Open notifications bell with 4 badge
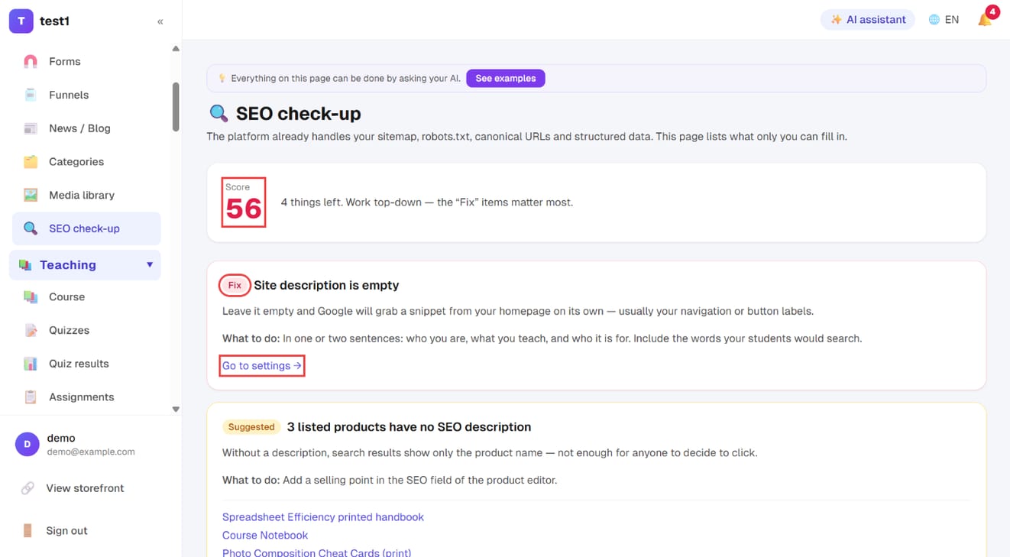Screen dimensions: 1010x557 coord(986,18)
